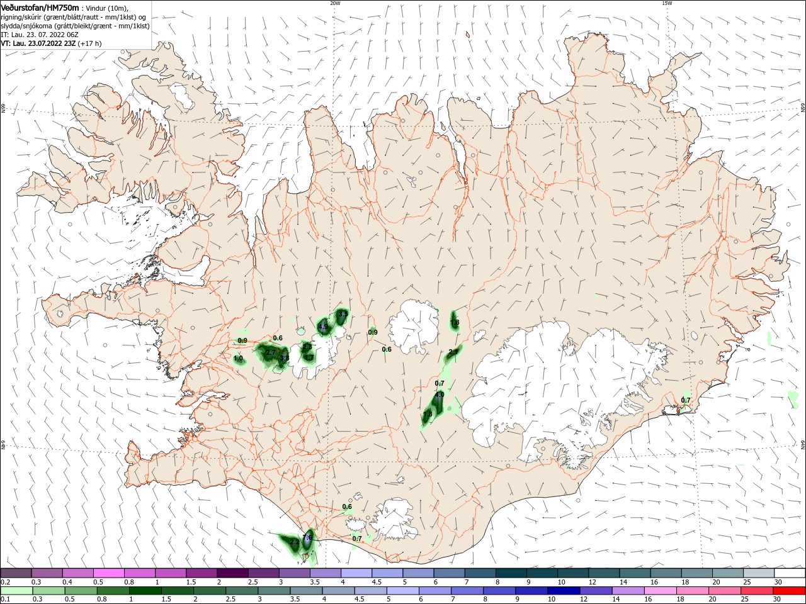Click the '12' label on the upper legend

click(x=592, y=582)
